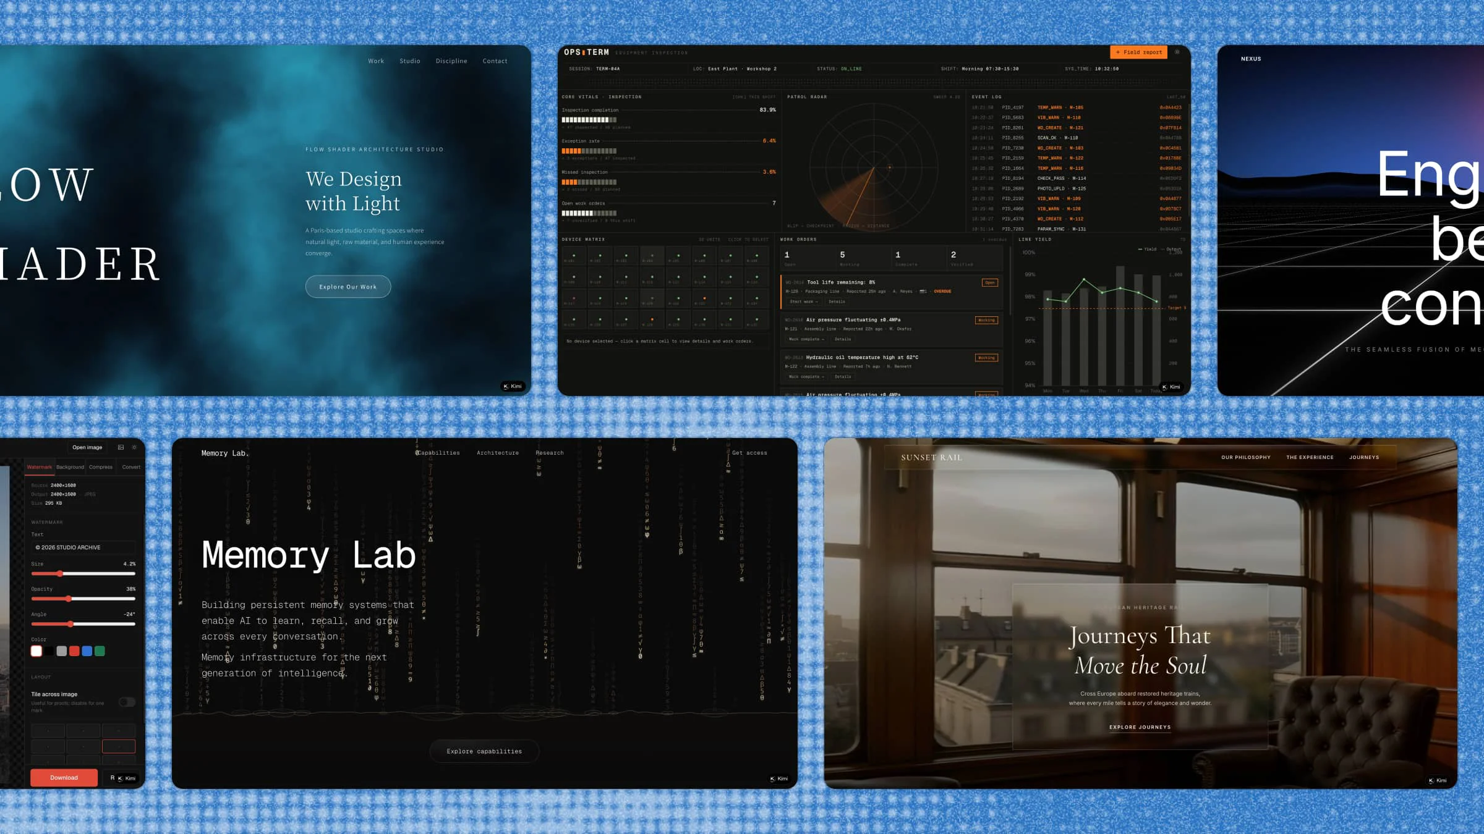
Task: Mark complete the M-121 air pressure order
Action: (x=806, y=339)
